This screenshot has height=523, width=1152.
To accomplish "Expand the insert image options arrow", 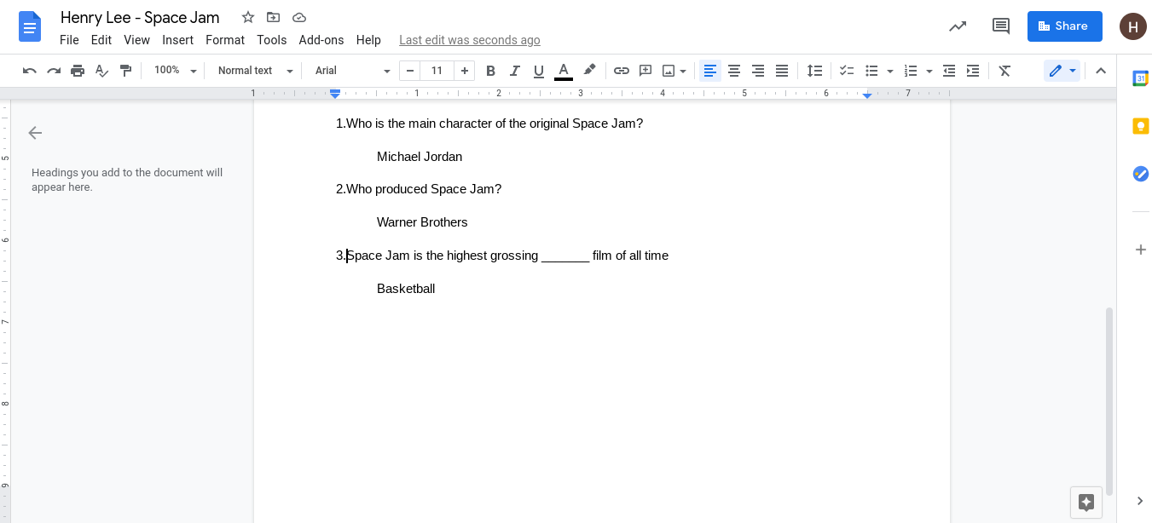I will pyautogui.click(x=683, y=71).
